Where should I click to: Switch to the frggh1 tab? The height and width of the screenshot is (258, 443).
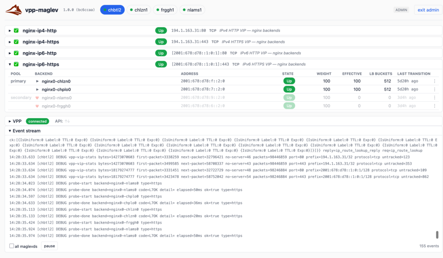165,10
